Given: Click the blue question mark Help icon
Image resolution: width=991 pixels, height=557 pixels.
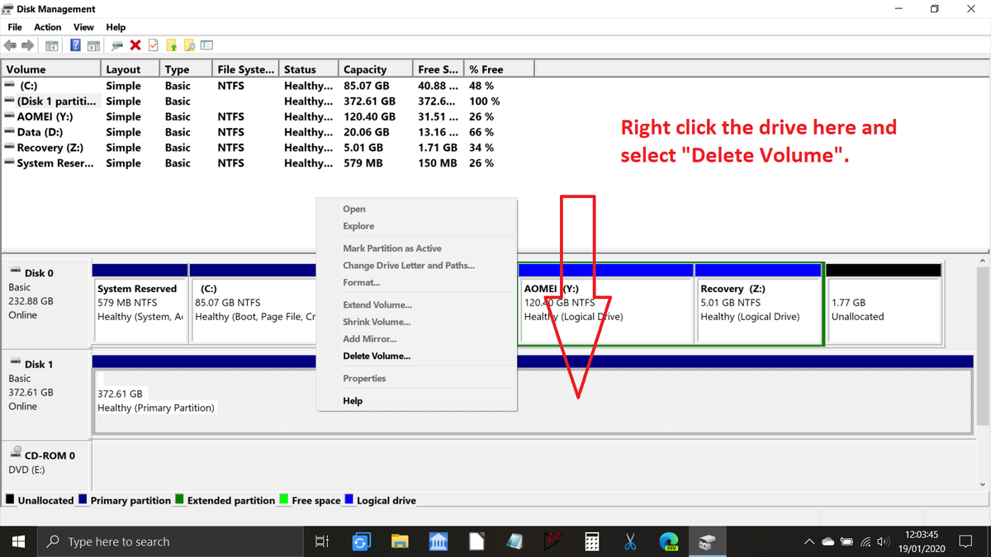Looking at the screenshot, I should [x=74, y=45].
